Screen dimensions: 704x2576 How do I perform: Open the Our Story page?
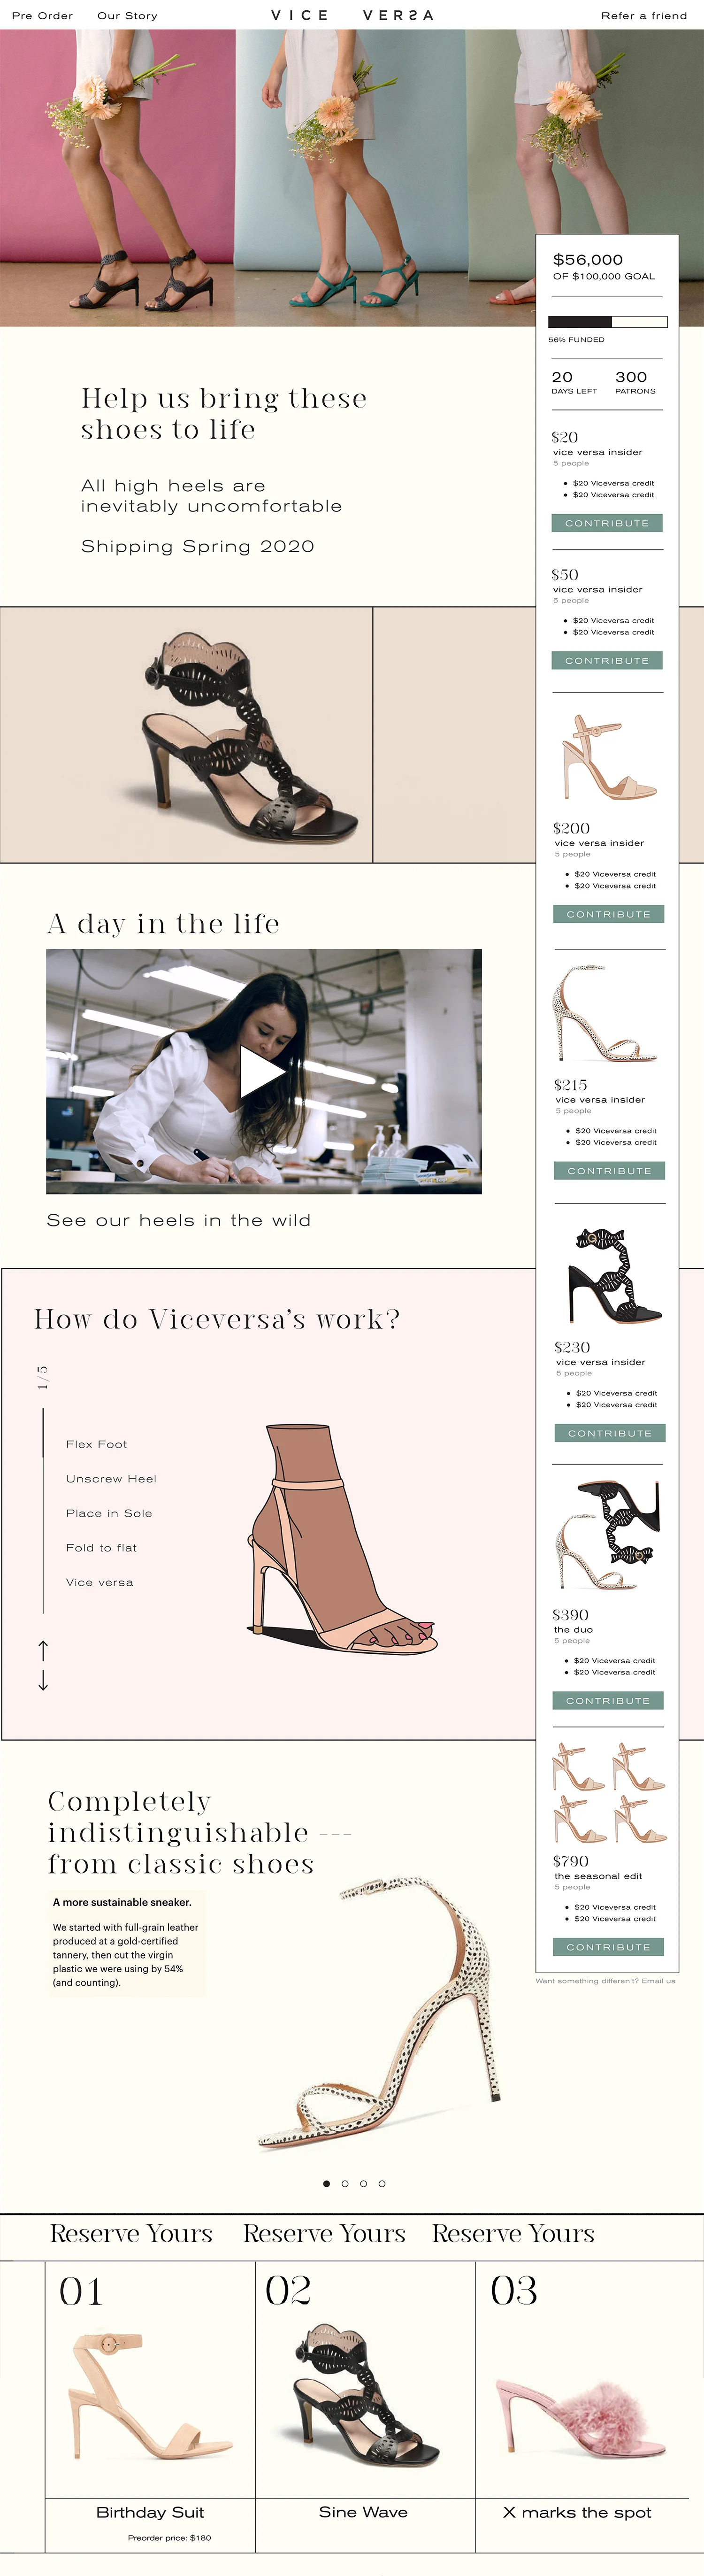(127, 15)
